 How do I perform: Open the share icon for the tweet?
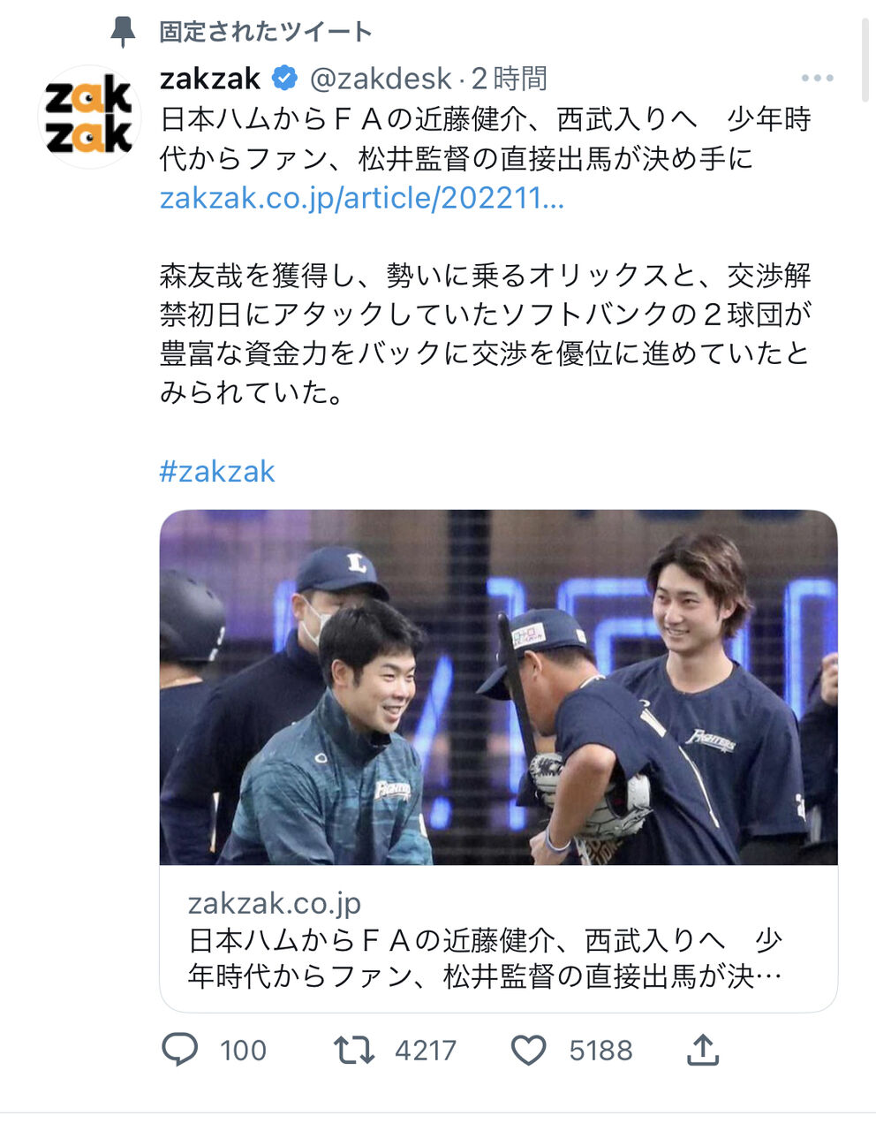[x=702, y=1049]
